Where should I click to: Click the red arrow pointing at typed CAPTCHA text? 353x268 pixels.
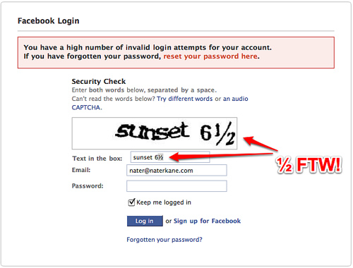point(221,156)
